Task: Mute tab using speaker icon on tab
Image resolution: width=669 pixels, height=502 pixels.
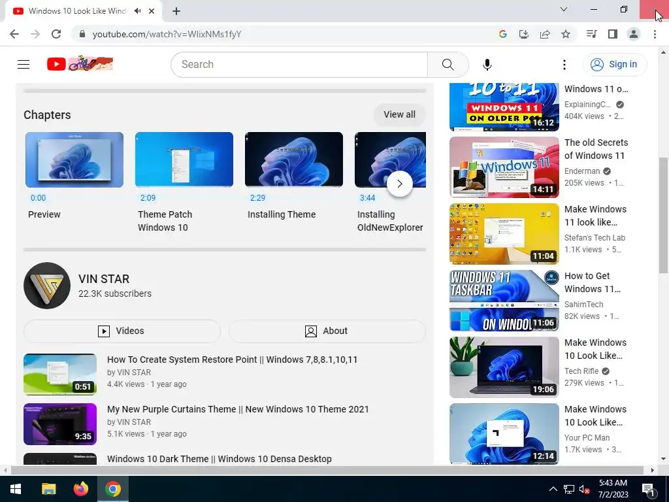Action: click(x=137, y=11)
